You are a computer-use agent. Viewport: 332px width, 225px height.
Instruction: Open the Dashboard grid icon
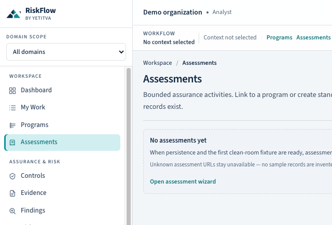pyautogui.click(x=12, y=91)
